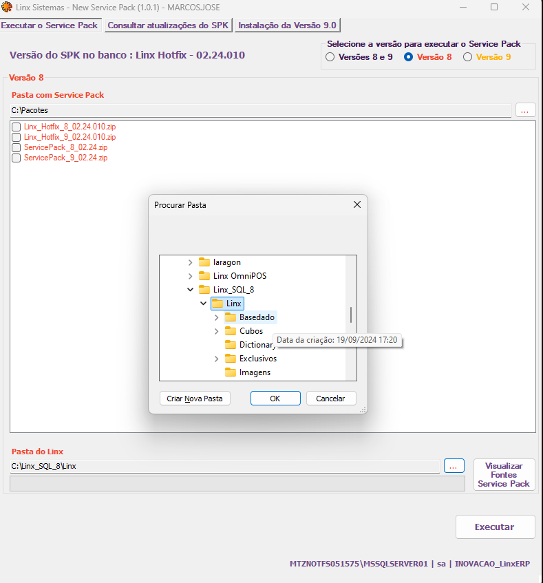Browse for the Pasta com Service Pack folder

click(x=525, y=110)
